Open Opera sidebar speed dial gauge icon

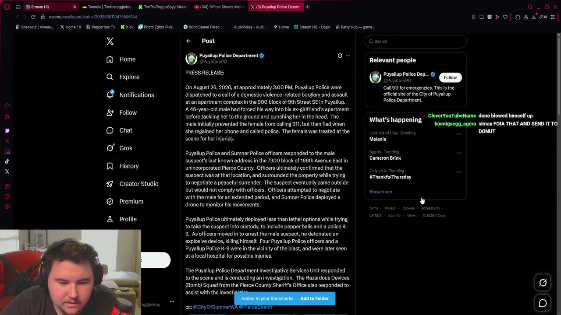(x=7, y=106)
